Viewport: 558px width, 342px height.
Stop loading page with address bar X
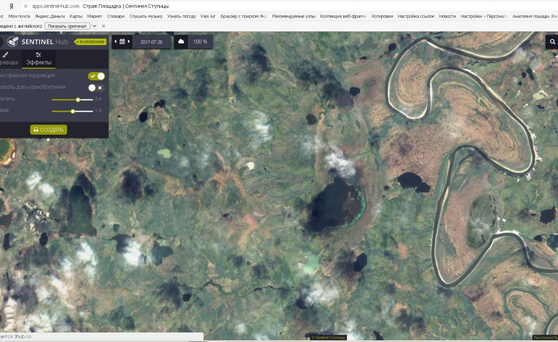[26, 6]
